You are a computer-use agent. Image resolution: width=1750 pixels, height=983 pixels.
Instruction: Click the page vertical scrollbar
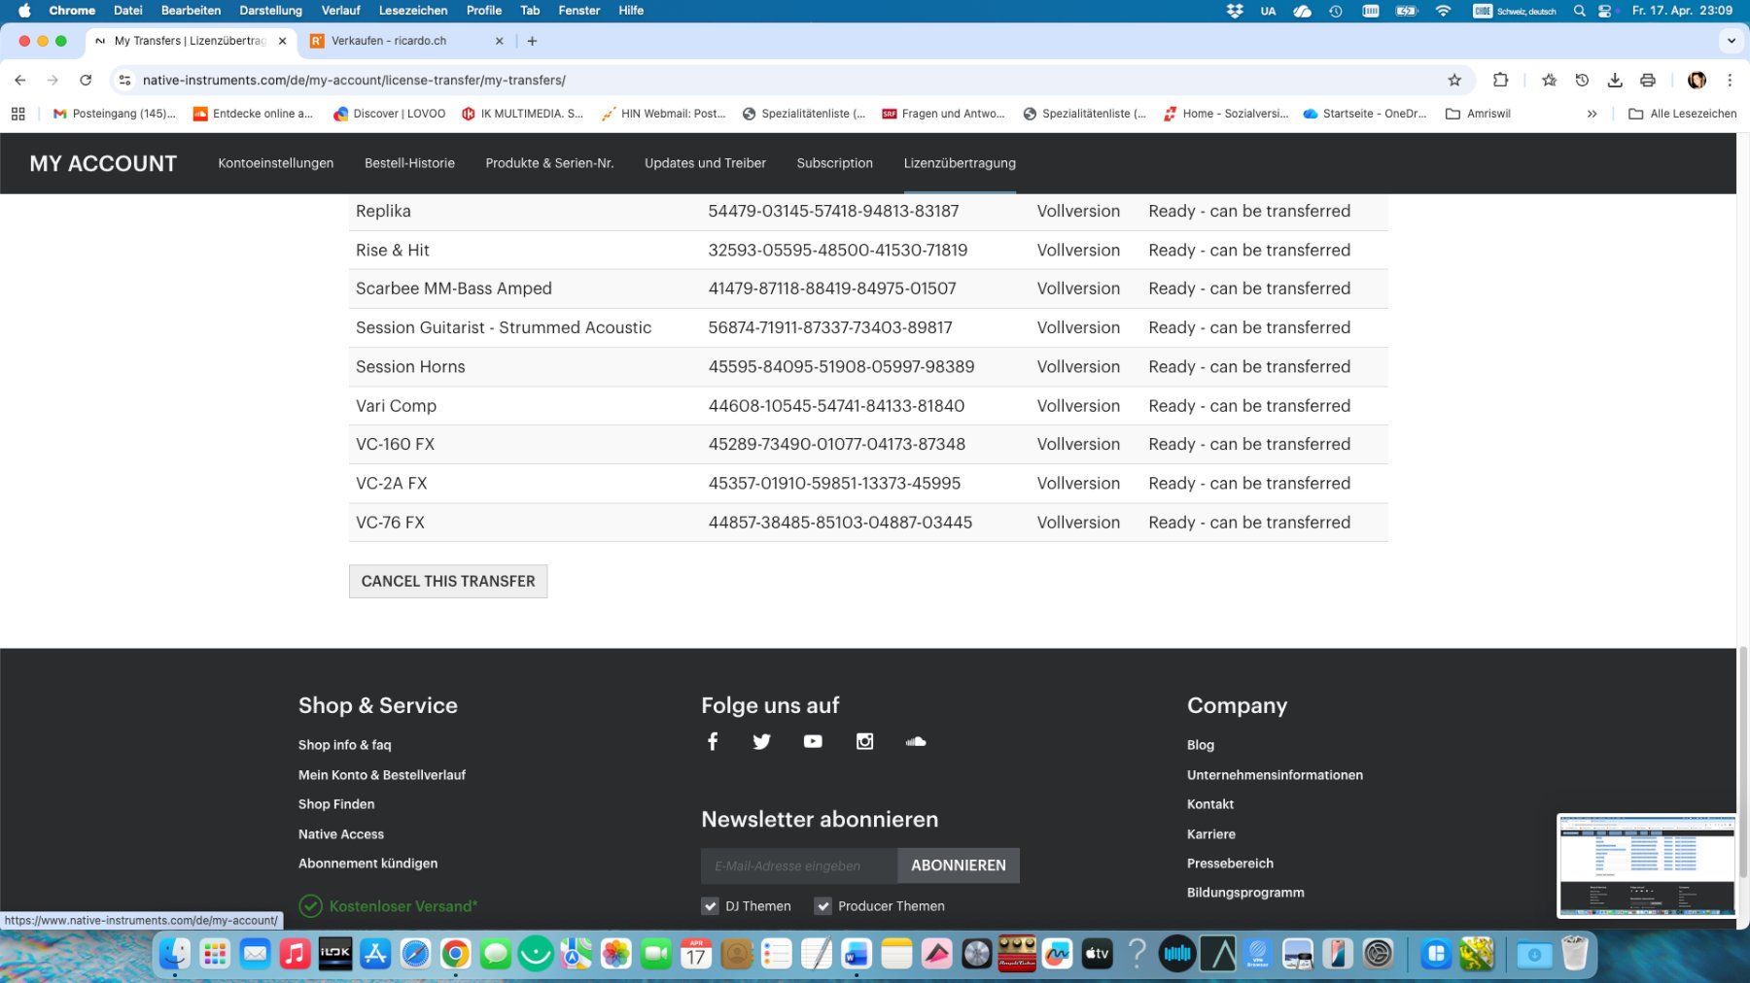pos(1743,763)
